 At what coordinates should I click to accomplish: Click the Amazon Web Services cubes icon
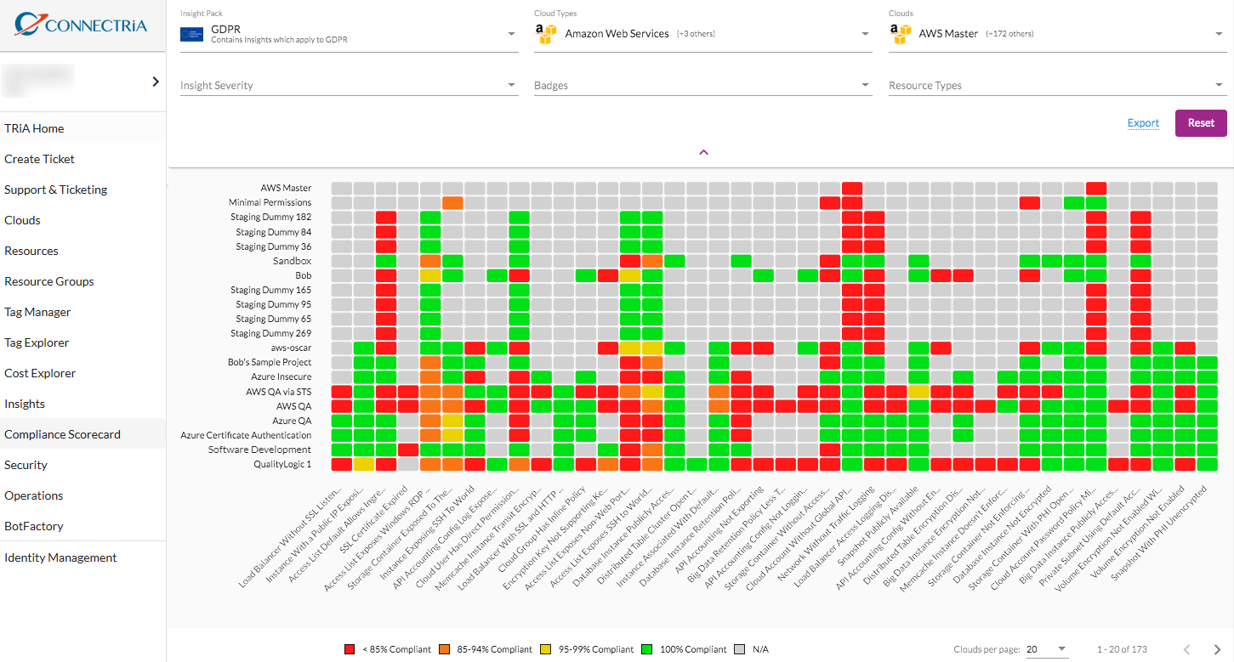point(545,34)
